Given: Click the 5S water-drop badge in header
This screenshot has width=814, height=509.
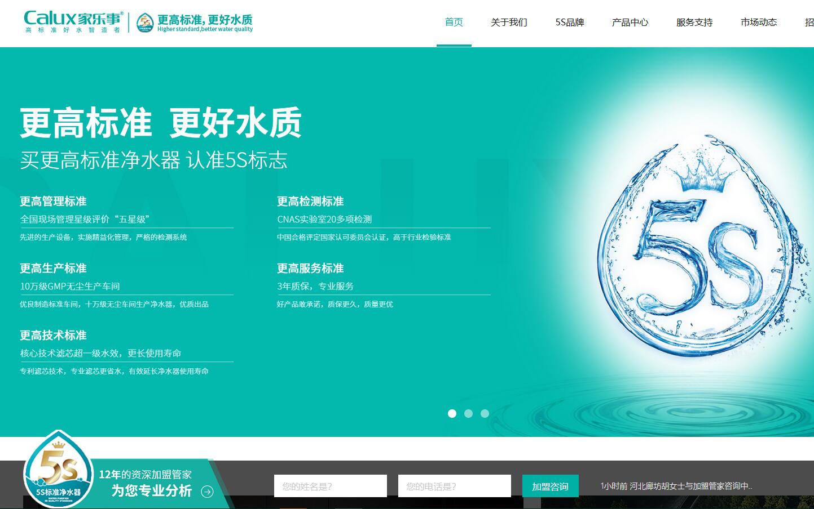Looking at the screenshot, I should coord(145,23).
